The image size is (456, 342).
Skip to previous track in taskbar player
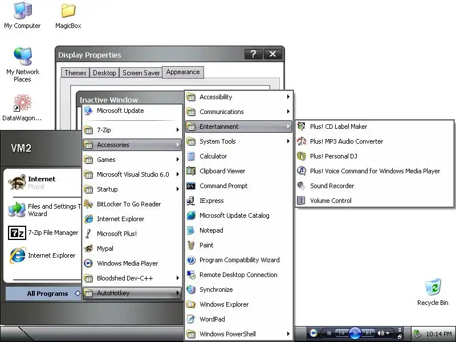pyautogui.click(x=341, y=333)
